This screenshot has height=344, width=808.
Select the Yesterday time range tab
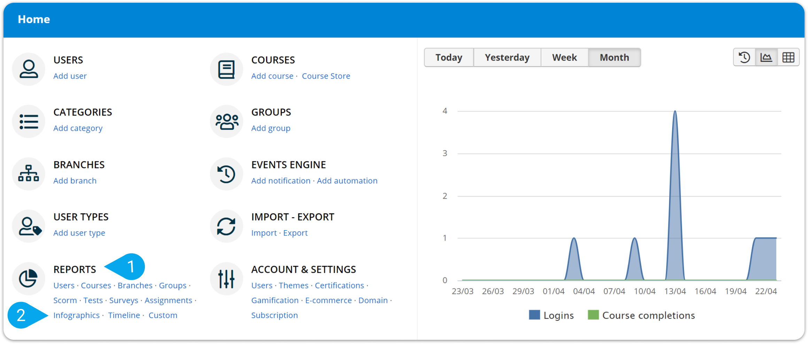click(507, 57)
